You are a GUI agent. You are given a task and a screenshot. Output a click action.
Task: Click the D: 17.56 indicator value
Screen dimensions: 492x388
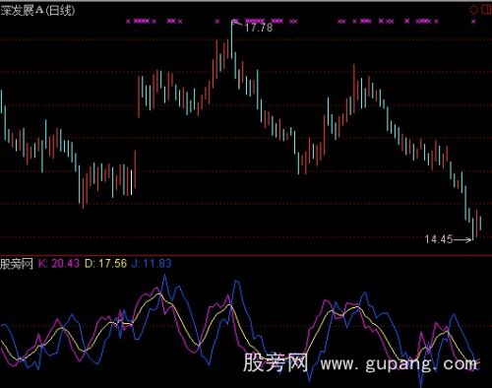[105, 264]
